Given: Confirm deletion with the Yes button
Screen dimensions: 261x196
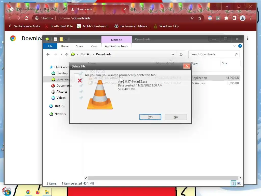Looking at the screenshot, I should 150,117.
